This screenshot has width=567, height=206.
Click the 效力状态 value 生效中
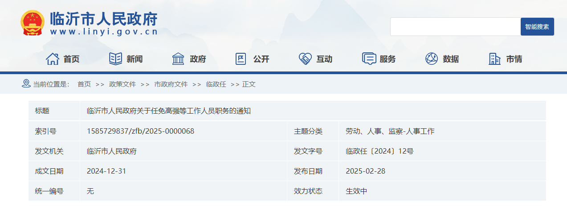(x=356, y=191)
